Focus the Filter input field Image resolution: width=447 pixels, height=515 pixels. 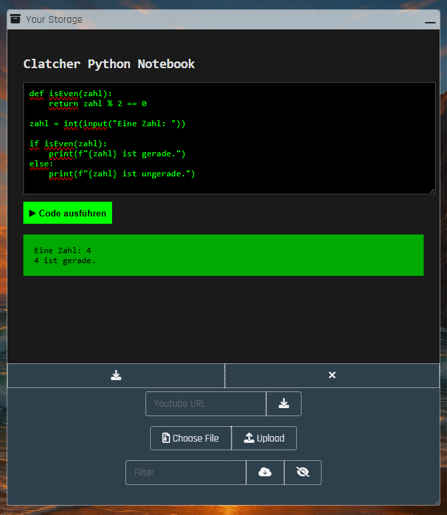coord(186,472)
